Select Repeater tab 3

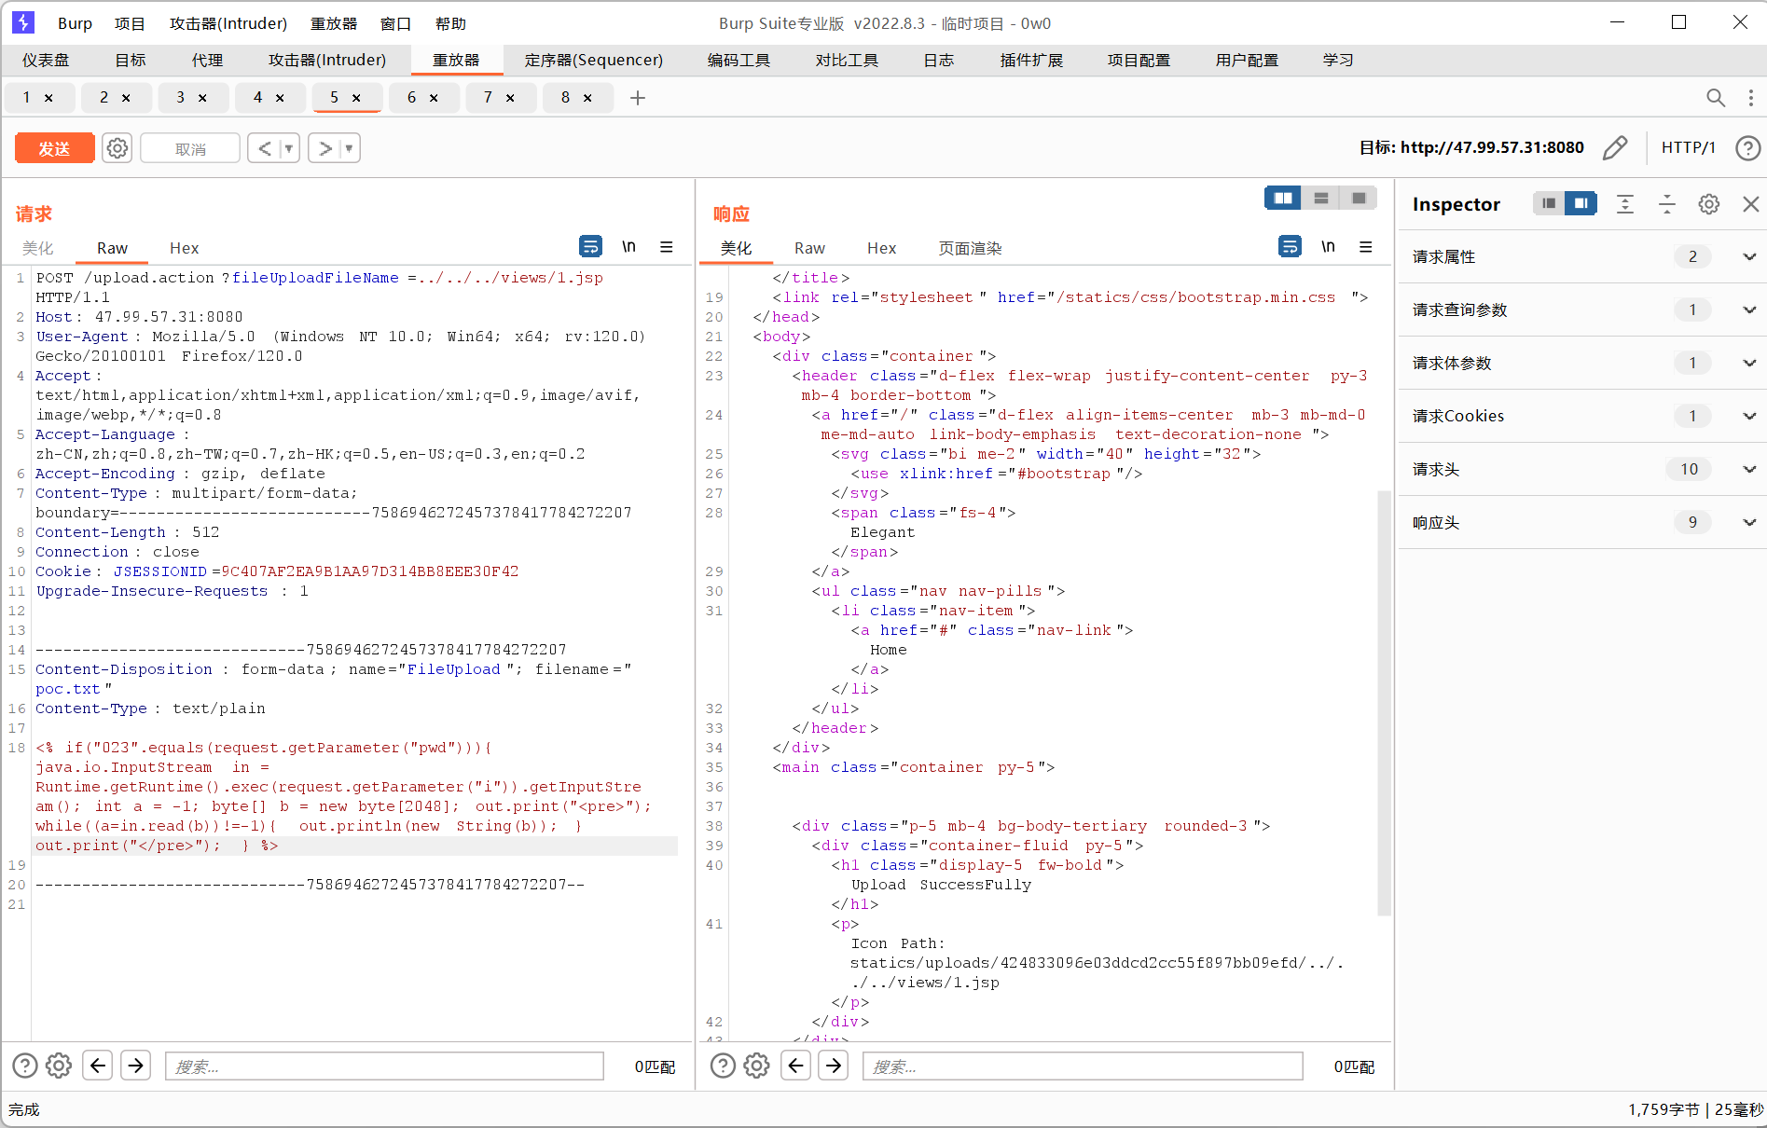[181, 97]
